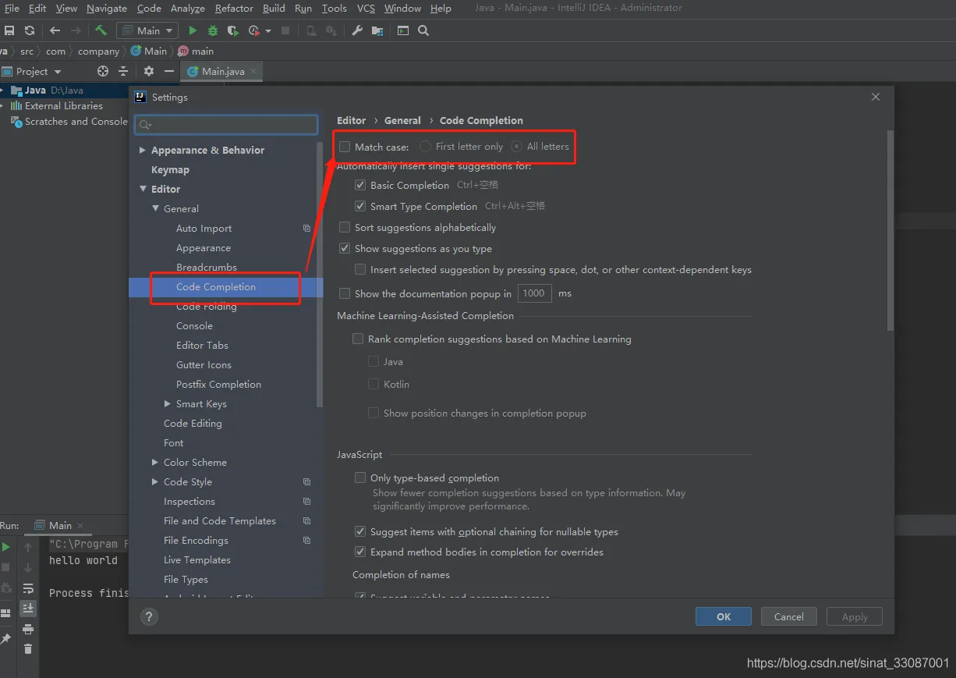Switch to the Main.java editor tab
The image size is (956, 678).
(222, 71)
